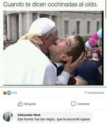The height and width of the screenshot is (124, 107).
Task: Select the Comentar text button
Action: pos(83,104)
